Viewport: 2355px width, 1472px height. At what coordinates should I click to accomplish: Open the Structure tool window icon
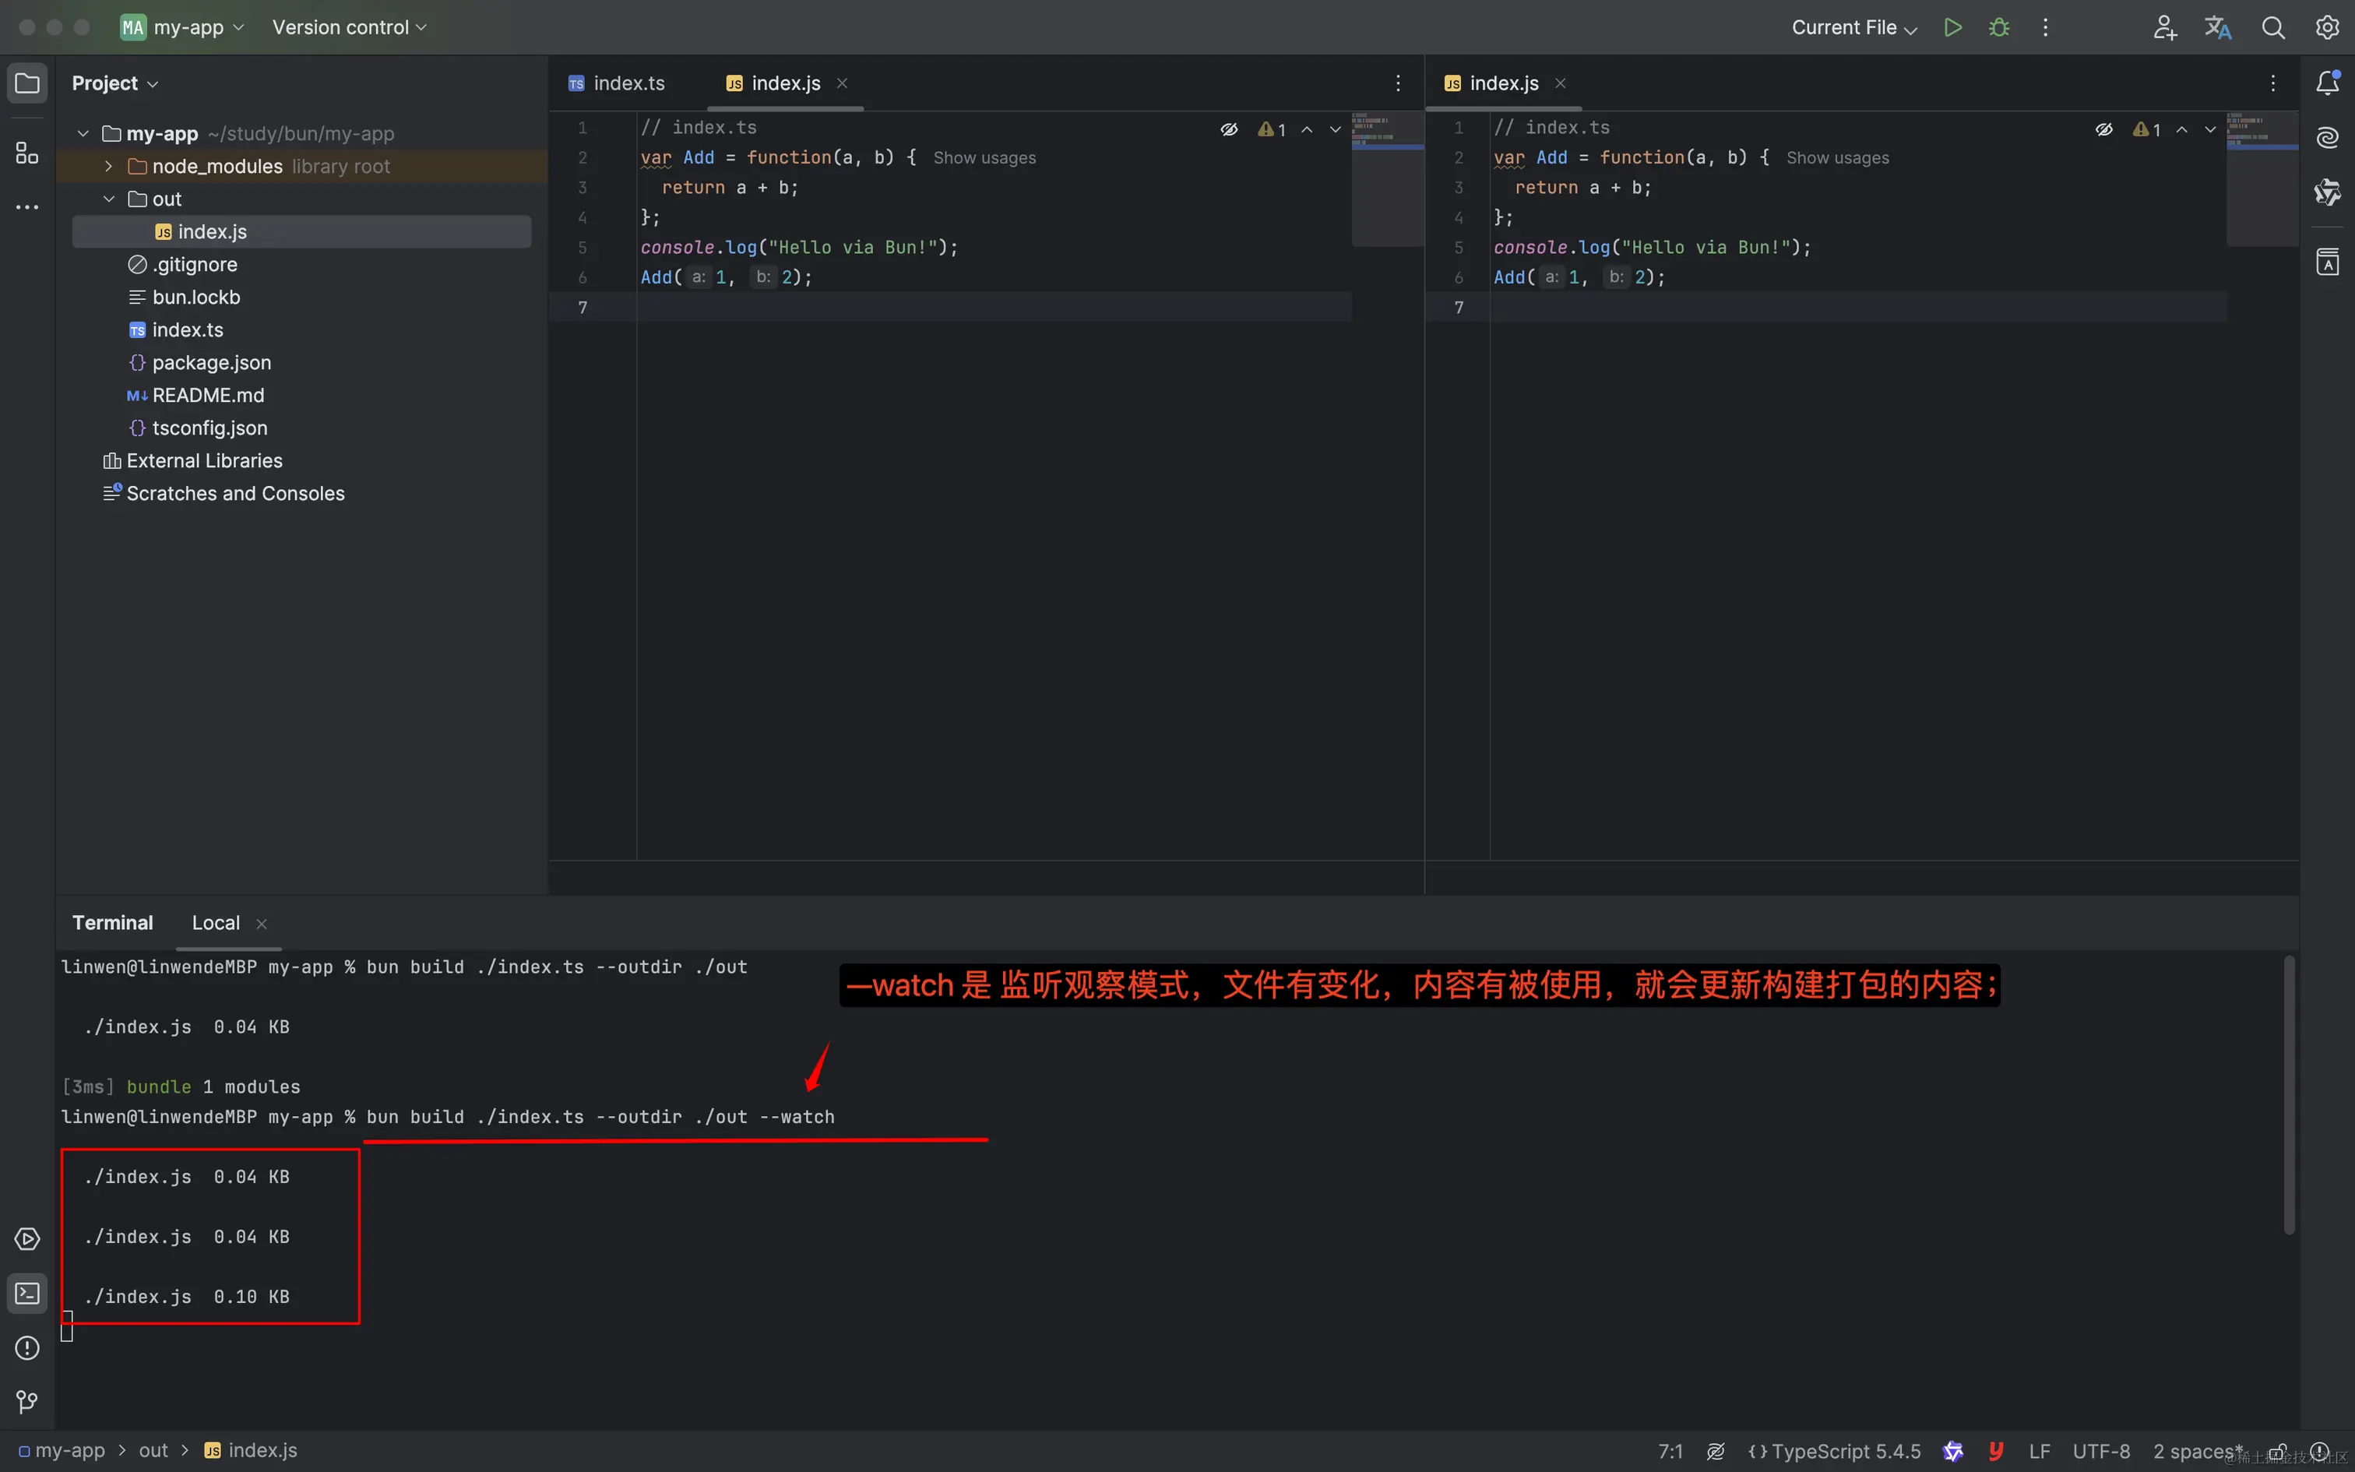tap(27, 153)
